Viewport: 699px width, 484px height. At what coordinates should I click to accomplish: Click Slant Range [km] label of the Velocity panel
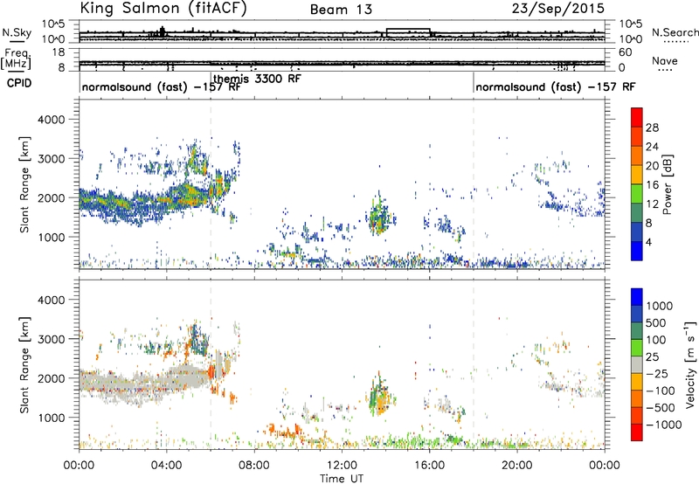click(24, 364)
